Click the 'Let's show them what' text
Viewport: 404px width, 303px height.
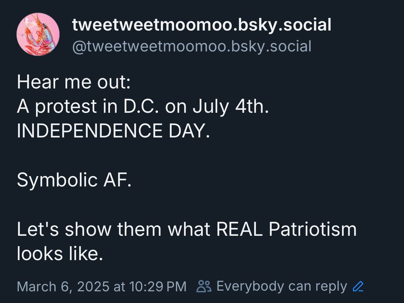[x=114, y=229]
